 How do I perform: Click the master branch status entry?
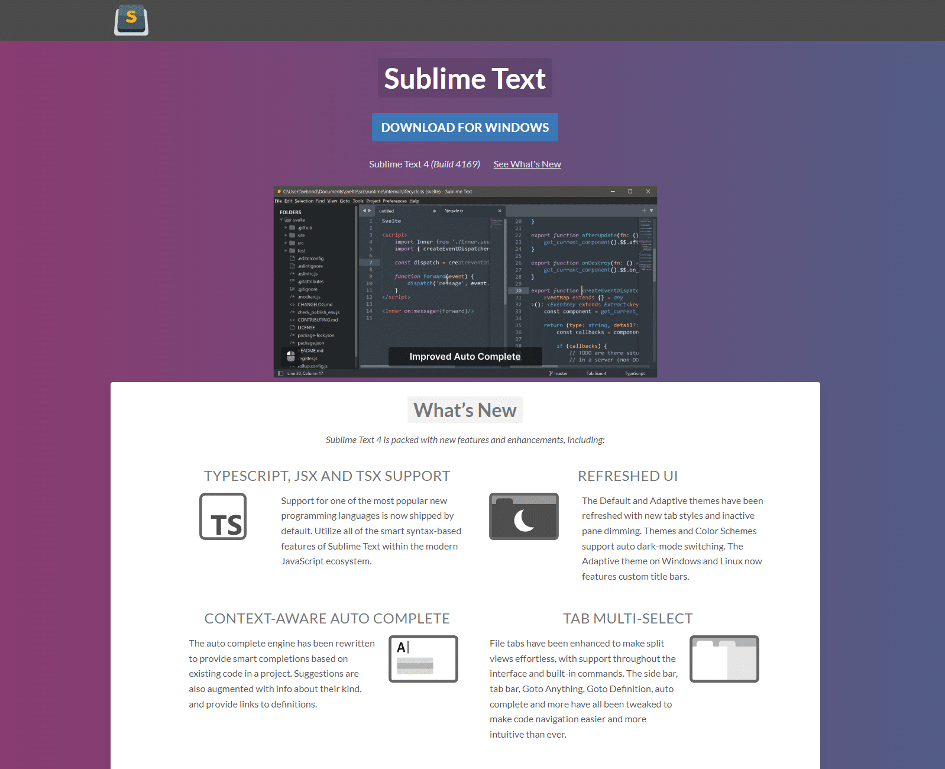558,373
